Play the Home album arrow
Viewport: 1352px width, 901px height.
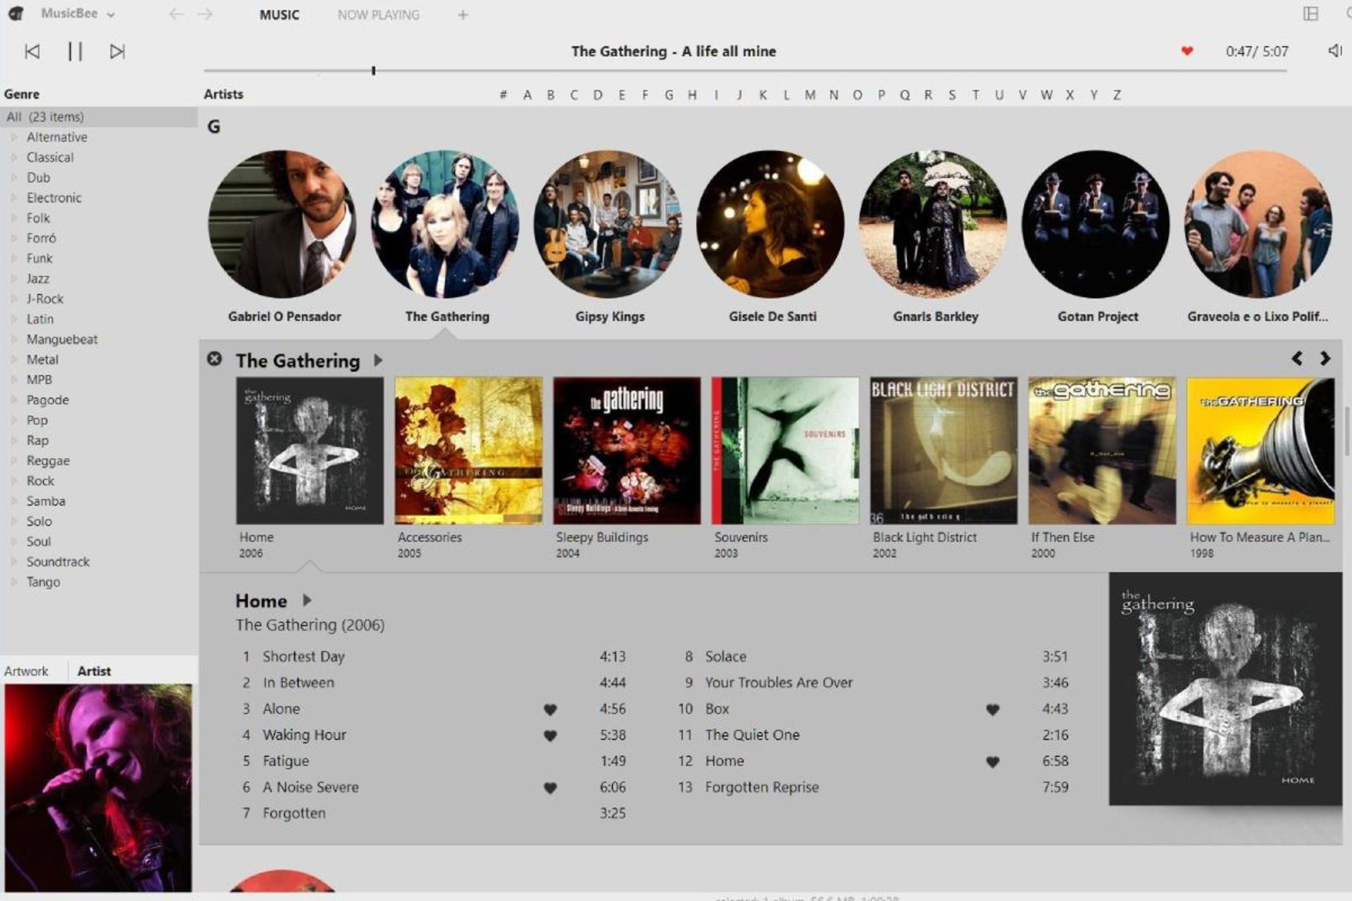click(x=307, y=600)
